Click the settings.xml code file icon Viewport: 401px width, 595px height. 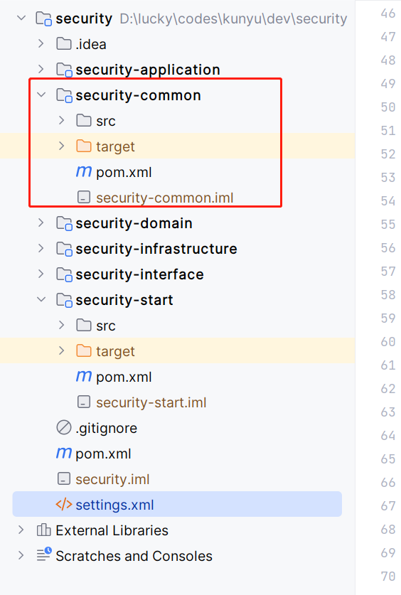pos(64,505)
